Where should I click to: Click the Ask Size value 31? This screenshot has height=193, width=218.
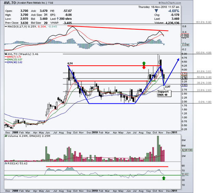[x=46, y=15]
